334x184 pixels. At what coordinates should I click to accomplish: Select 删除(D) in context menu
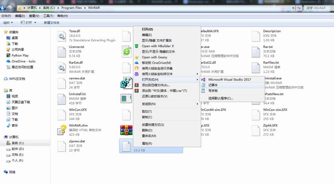pos(167,130)
